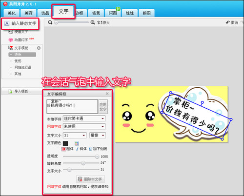Click the zoom out magnifier icon
Screen dimensions: 244x196
[x=50, y=22]
